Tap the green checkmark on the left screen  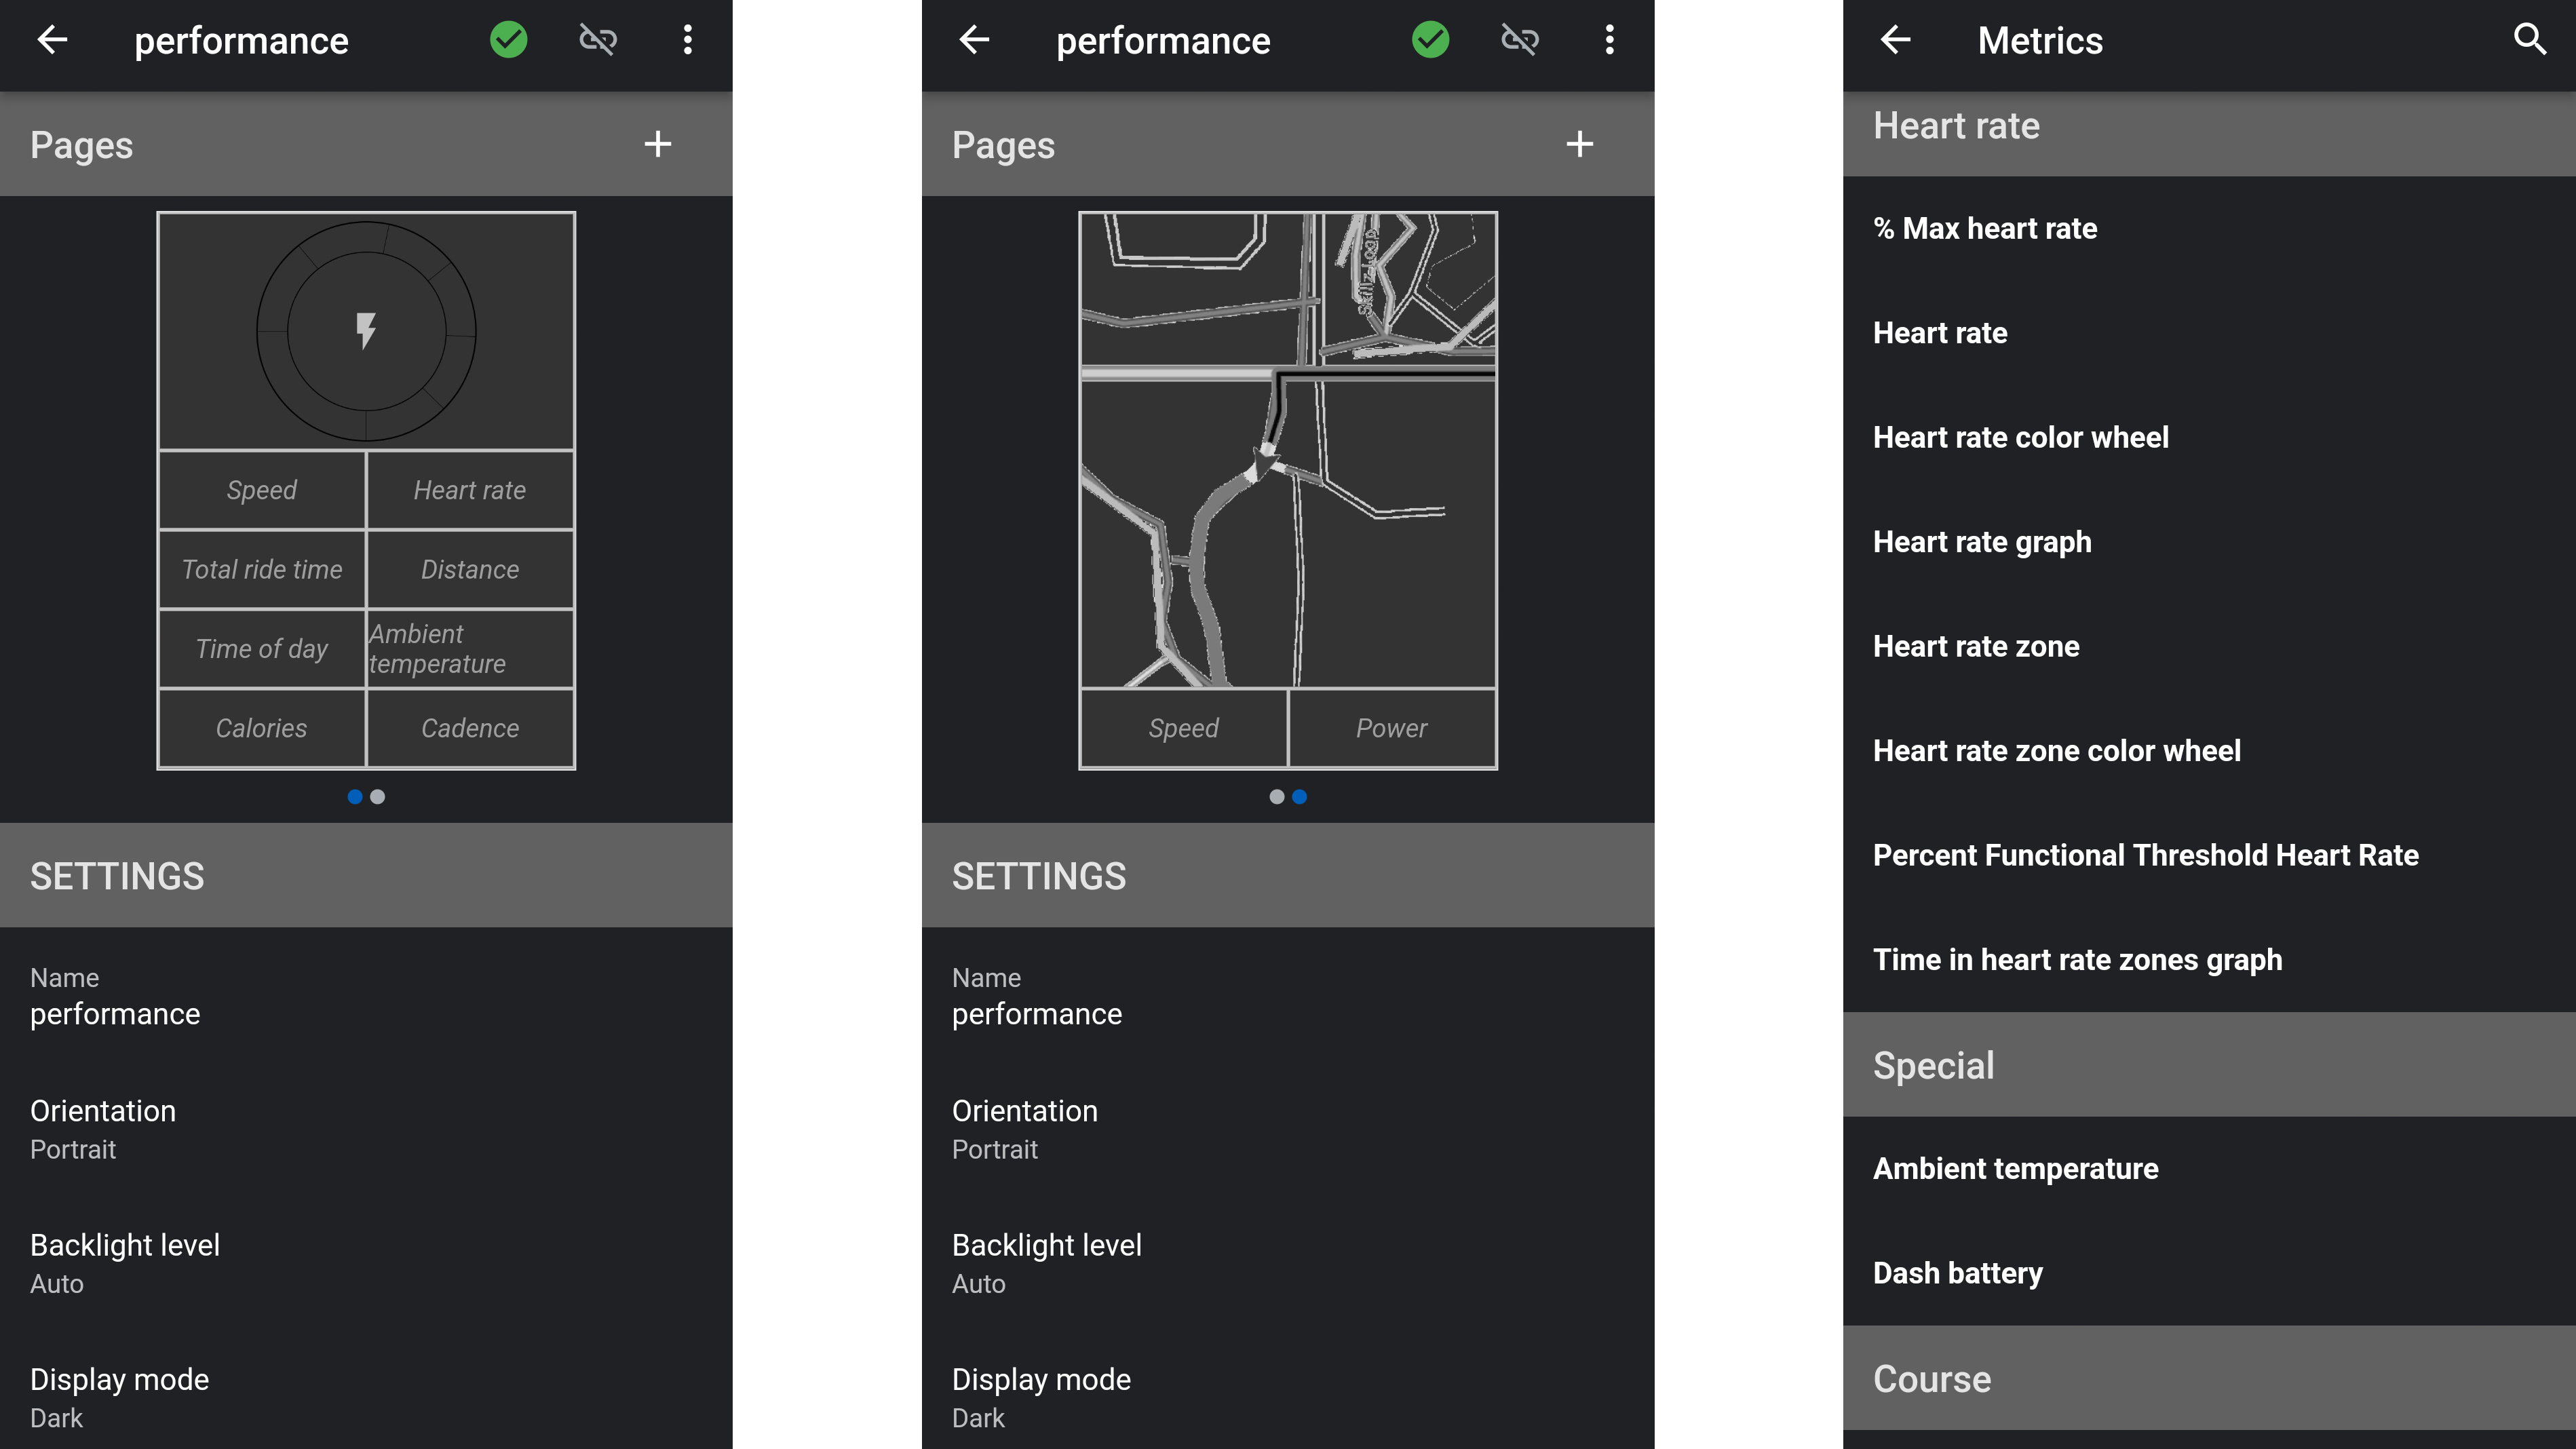point(508,40)
